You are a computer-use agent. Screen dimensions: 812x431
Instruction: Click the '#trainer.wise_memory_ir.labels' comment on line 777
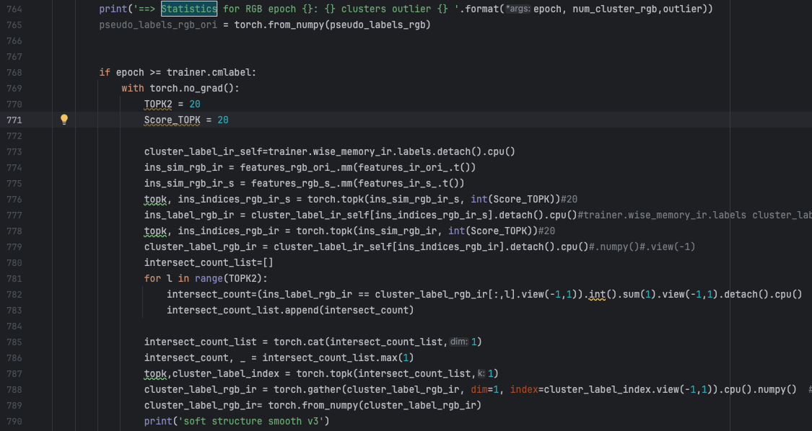coord(662,215)
